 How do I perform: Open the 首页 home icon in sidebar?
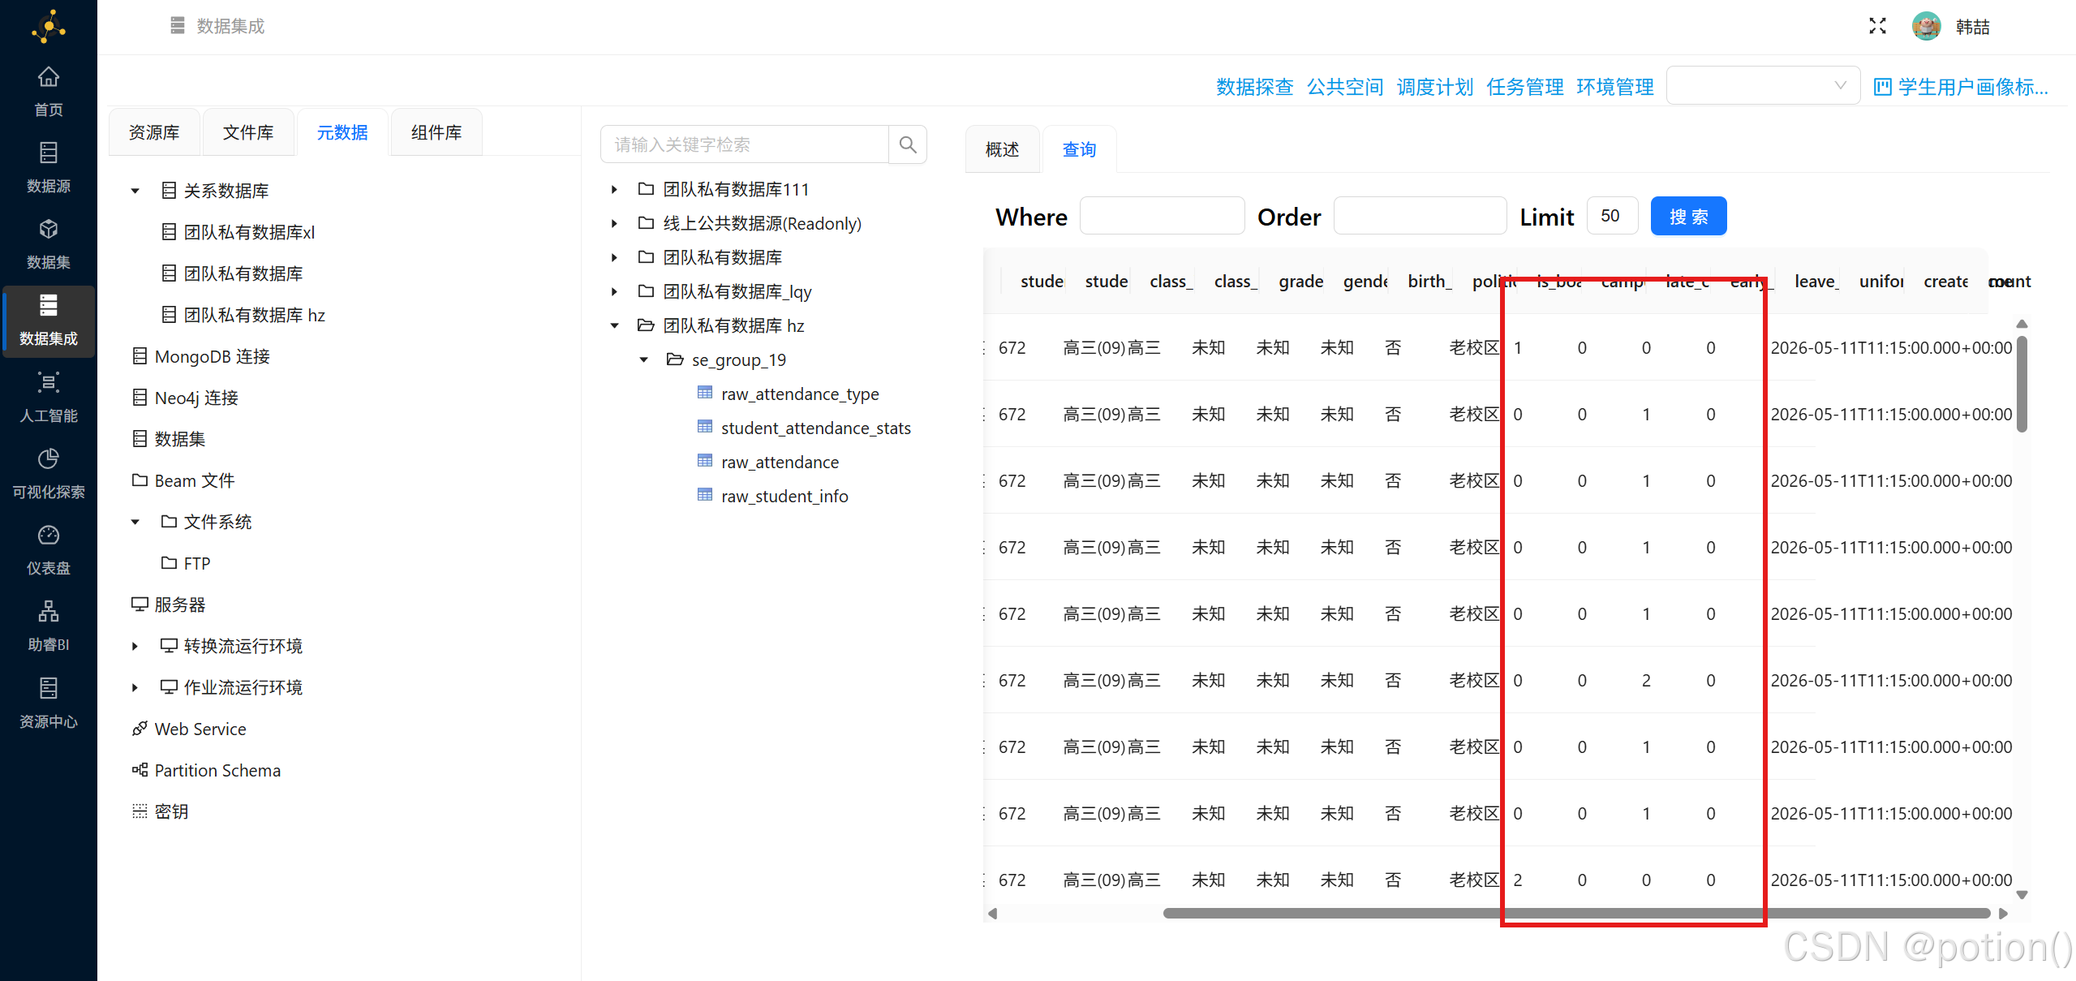(48, 77)
